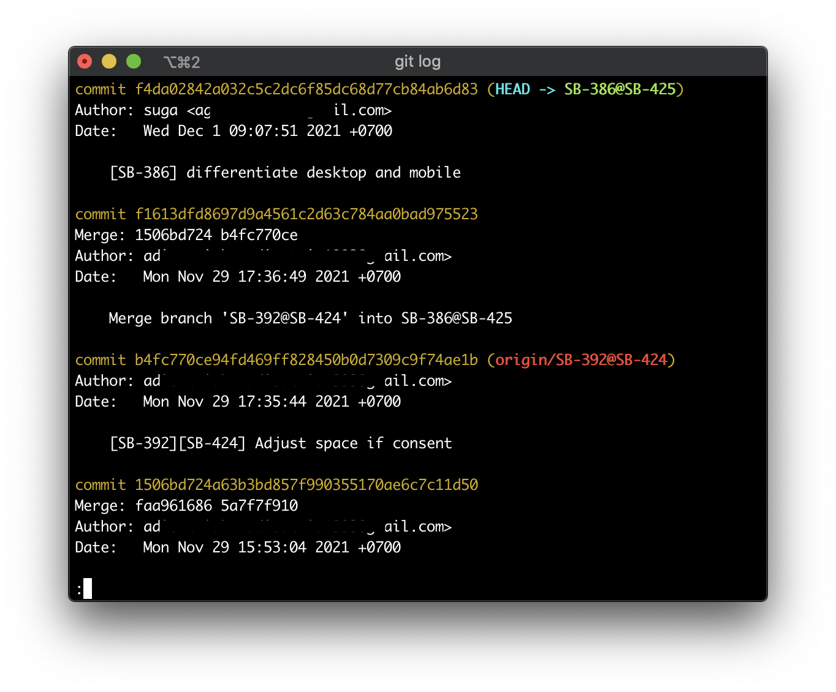
Task: Click the "Merge branch 'SB-392@SB-424'" commit message
Action: [x=310, y=318]
